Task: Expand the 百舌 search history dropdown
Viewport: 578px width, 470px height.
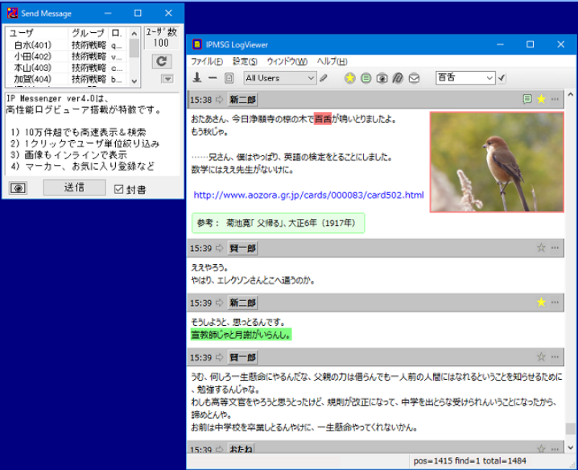Action: pos(489,78)
